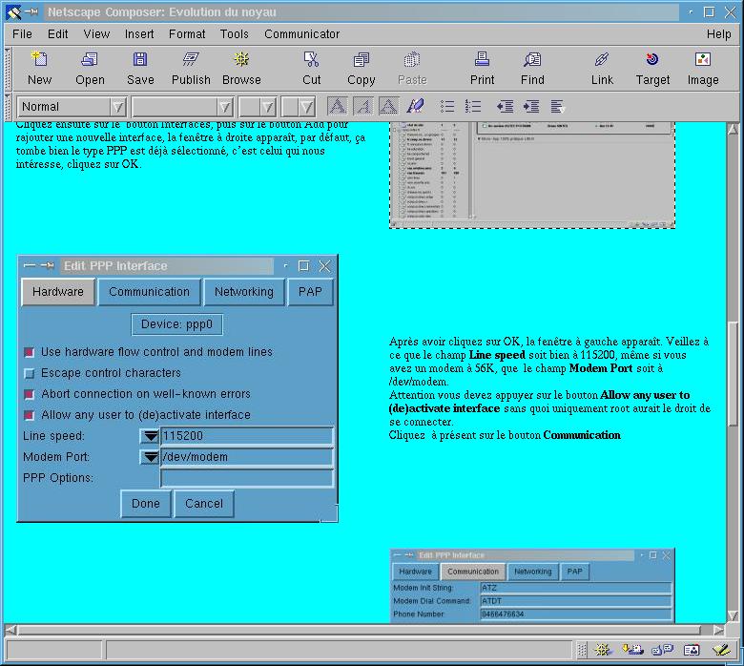Toggle Allow any user to (de)activate interface
The image size is (744, 666).
coord(29,415)
